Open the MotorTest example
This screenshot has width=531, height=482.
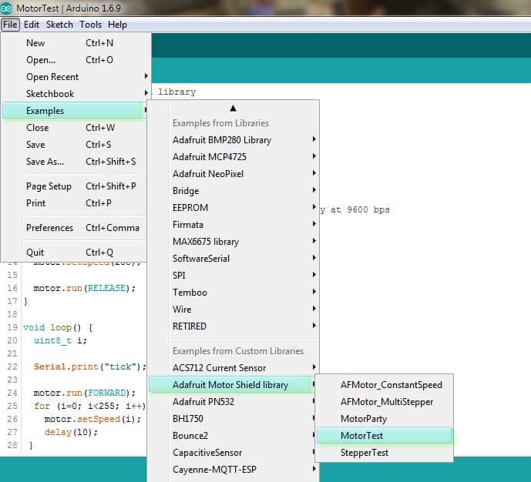point(385,435)
